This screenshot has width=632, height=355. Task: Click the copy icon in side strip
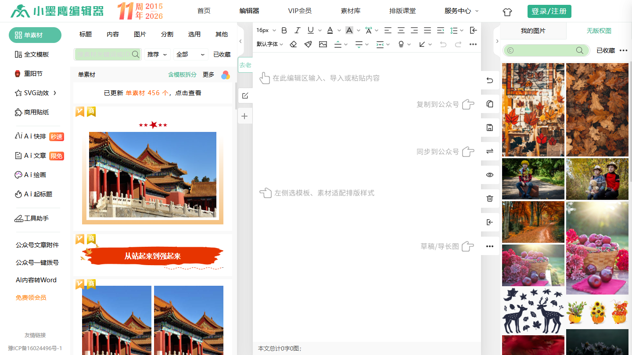pos(490,104)
